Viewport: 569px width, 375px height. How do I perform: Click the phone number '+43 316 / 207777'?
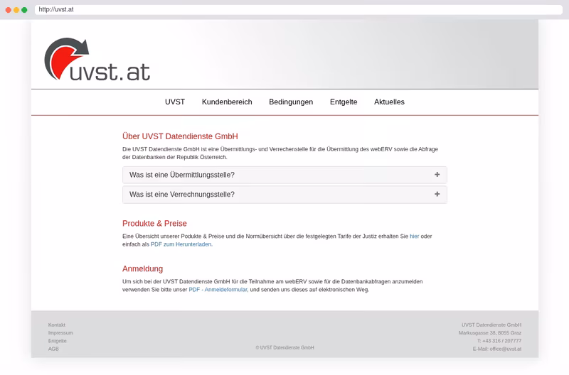(x=502, y=341)
